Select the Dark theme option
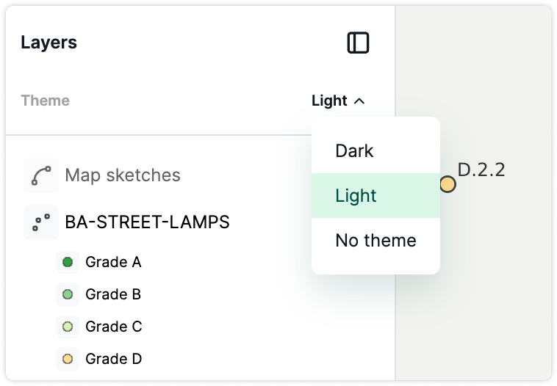This screenshot has height=386, width=557. [x=375, y=150]
